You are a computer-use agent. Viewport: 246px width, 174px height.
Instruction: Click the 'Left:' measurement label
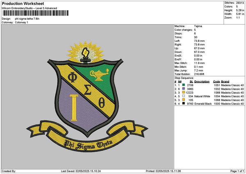[177, 41]
